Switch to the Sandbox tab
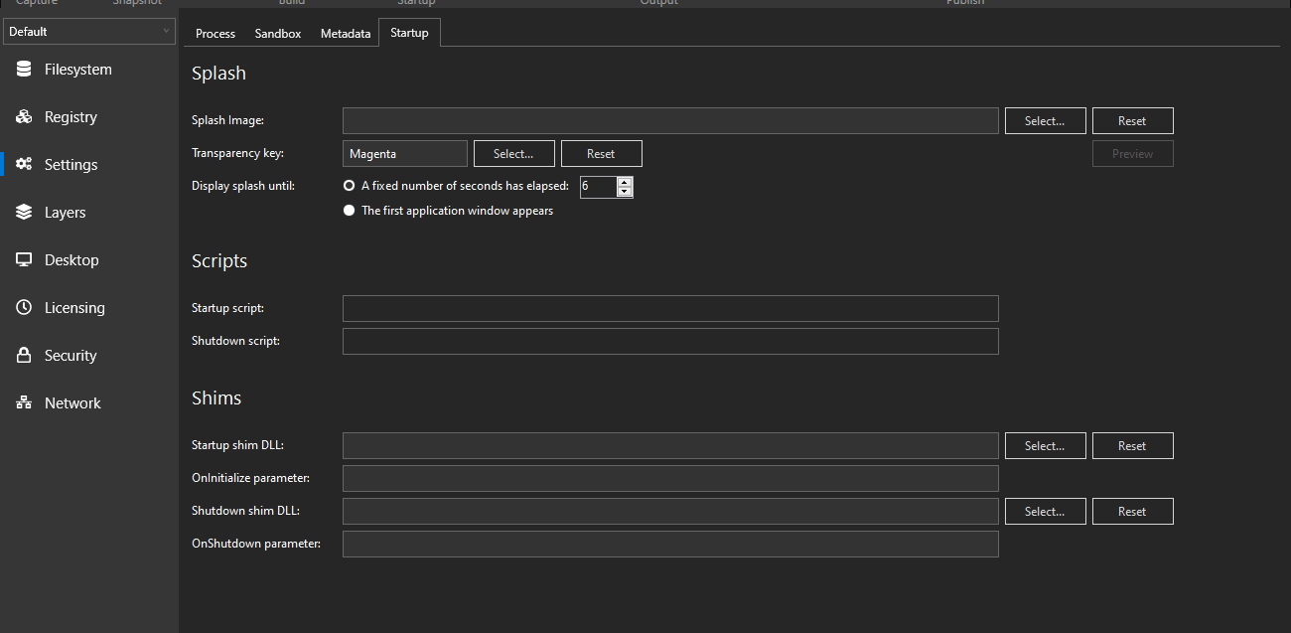 pyautogui.click(x=277, y=33)
